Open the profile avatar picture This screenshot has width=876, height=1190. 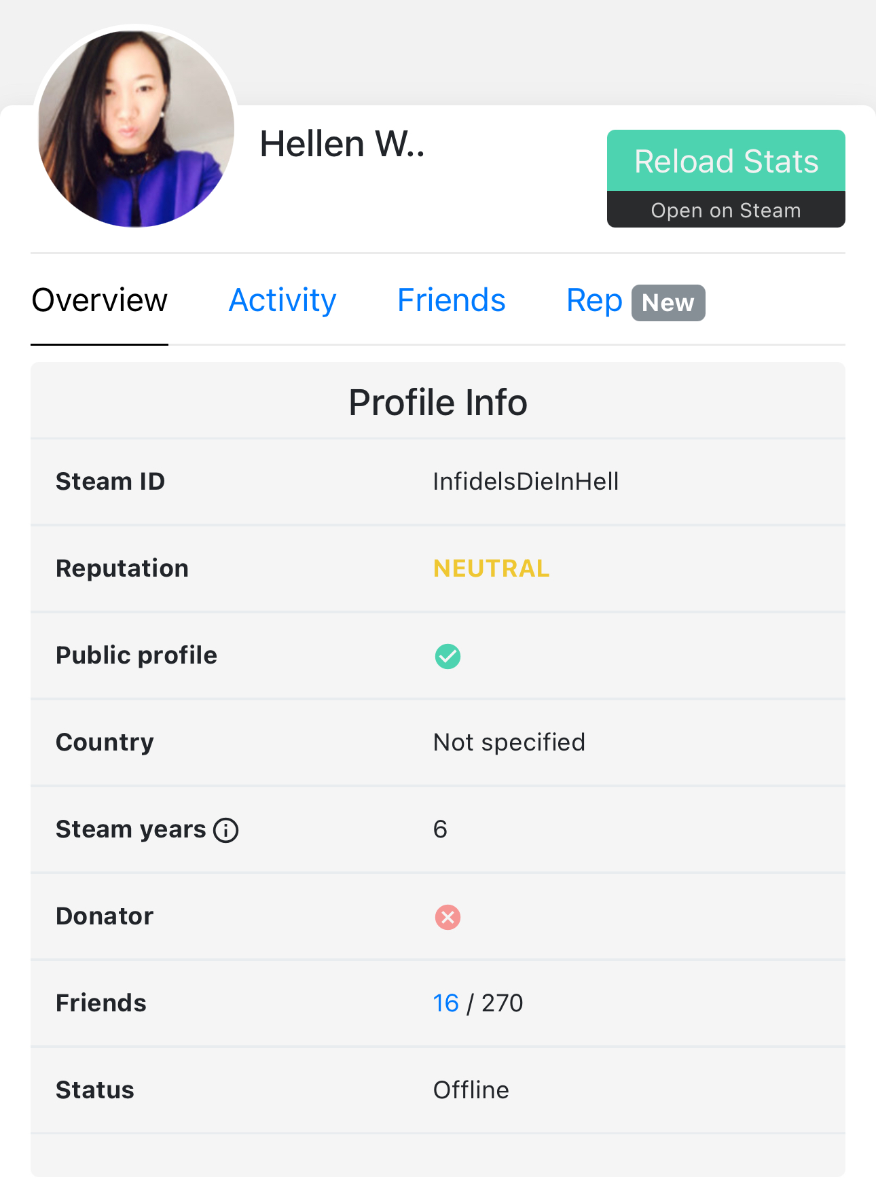coord(136,128)
